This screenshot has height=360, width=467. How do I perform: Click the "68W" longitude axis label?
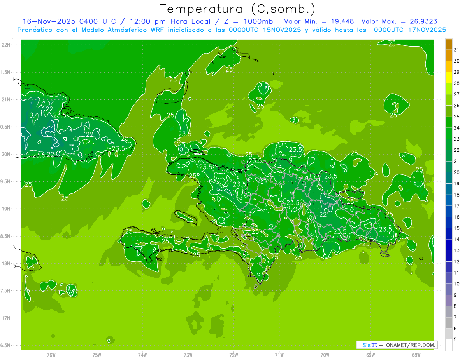point(416,355)
